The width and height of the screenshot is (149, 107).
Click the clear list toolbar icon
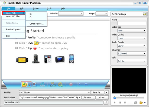[x=42, y=84]
